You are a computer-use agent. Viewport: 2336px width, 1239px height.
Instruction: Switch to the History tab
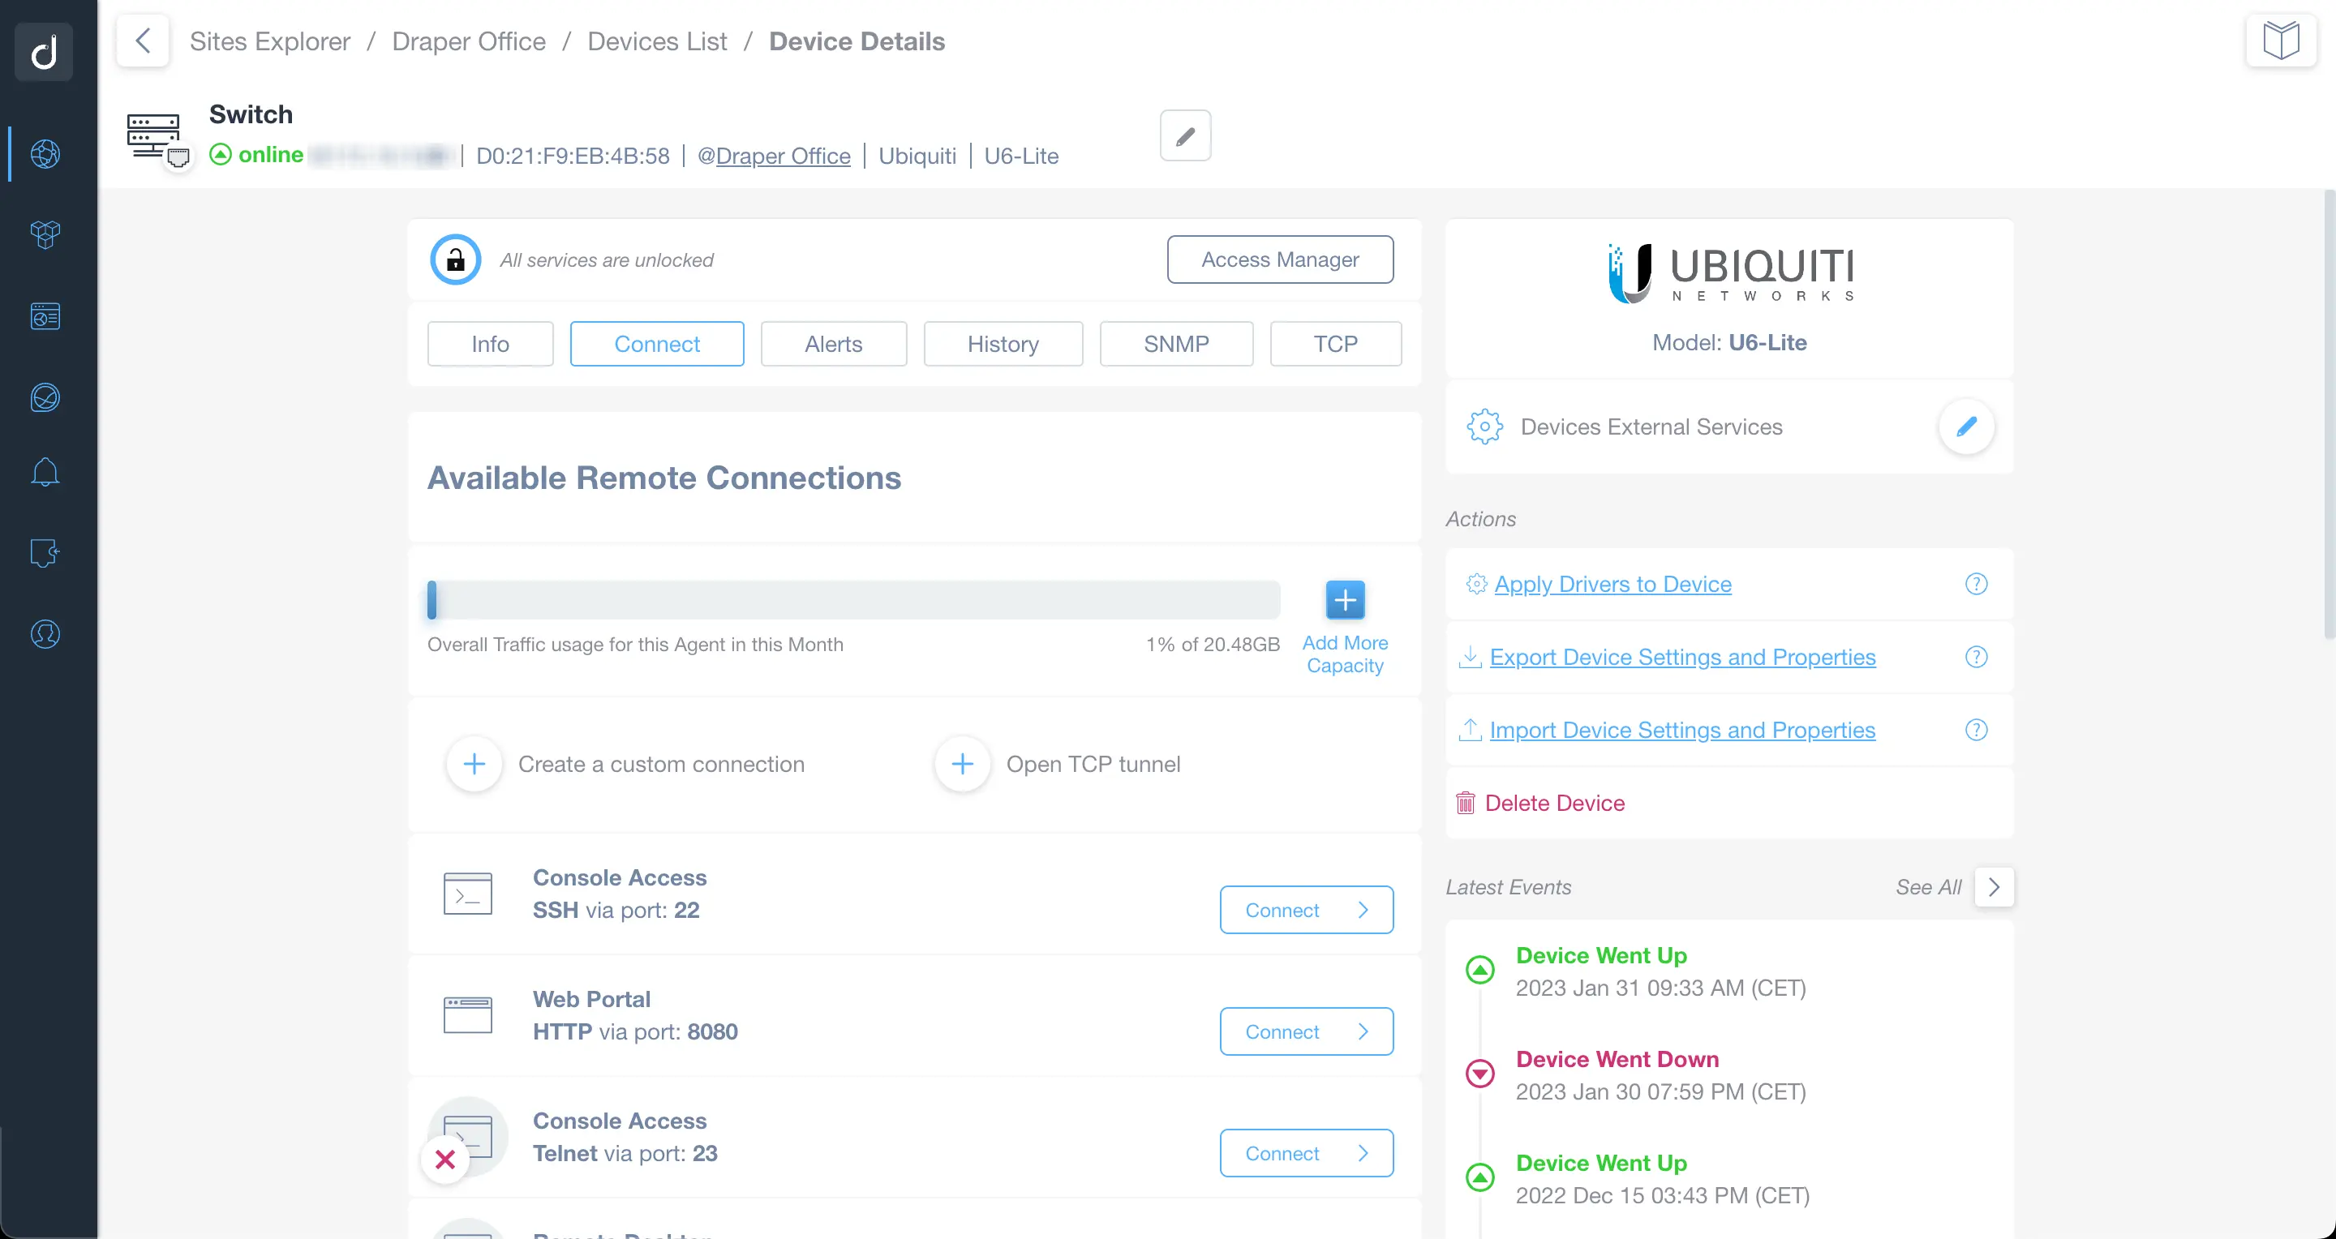1003,344
